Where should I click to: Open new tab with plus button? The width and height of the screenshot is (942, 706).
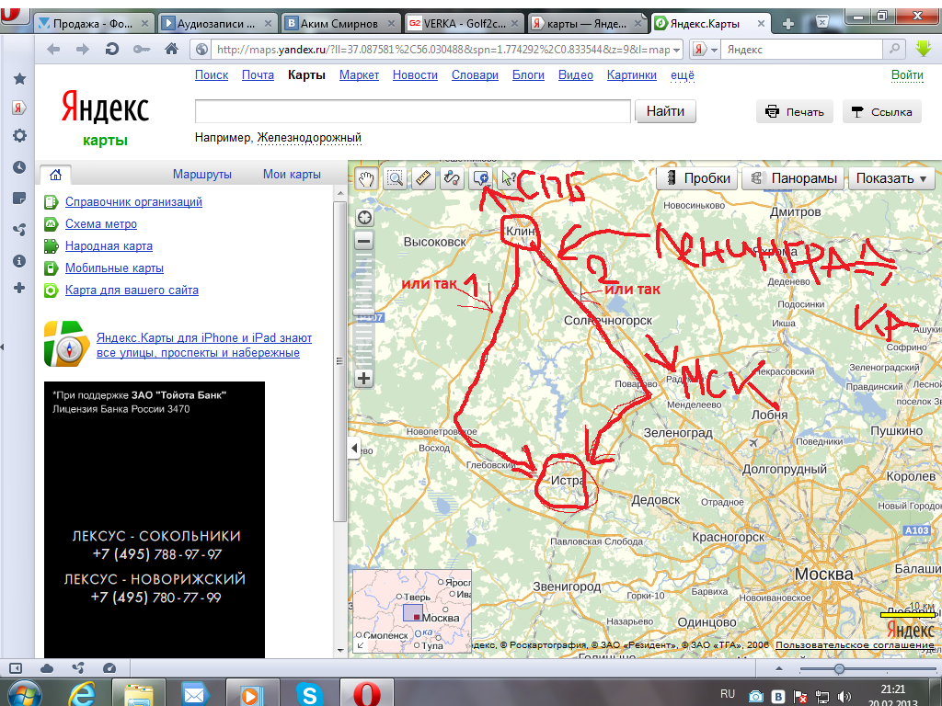(788, 23)
